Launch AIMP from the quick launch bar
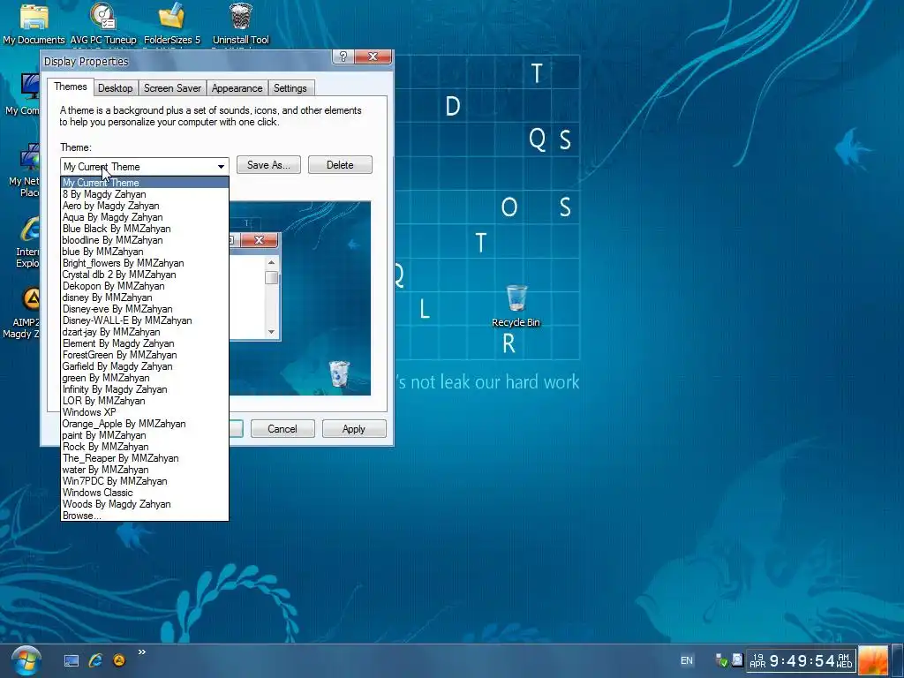Image resolution: width=904 pixels, height=678 pixels. pos(119,660)
